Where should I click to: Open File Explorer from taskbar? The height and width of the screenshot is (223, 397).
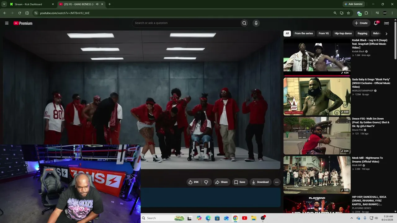point(253,218)
